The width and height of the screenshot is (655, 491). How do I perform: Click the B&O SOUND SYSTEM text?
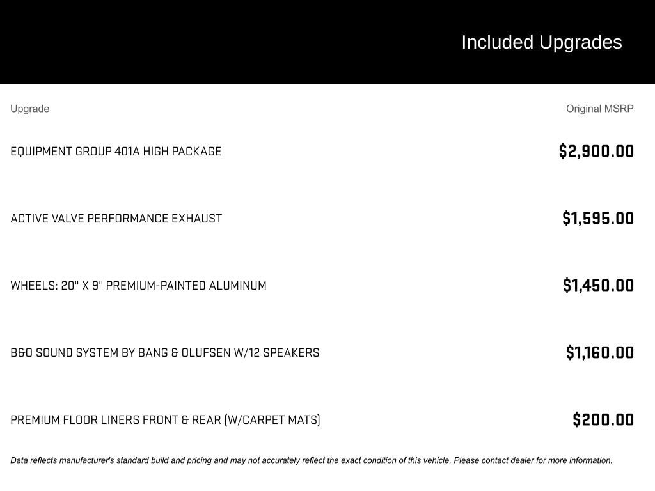point(64,353)
